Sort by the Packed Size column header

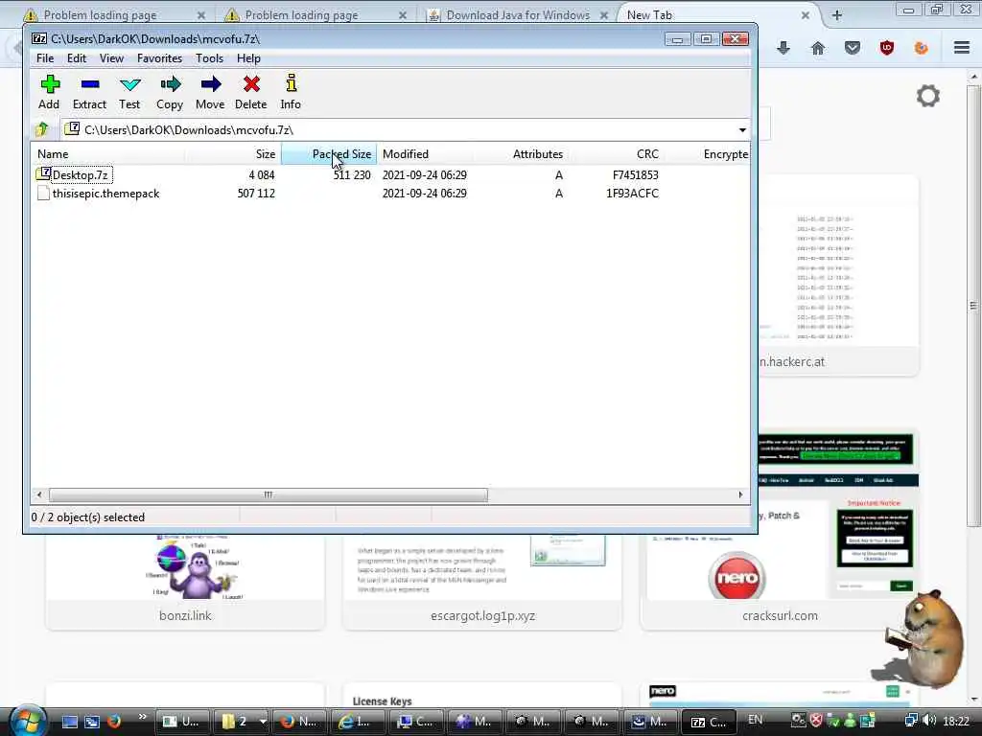(329, 154)
